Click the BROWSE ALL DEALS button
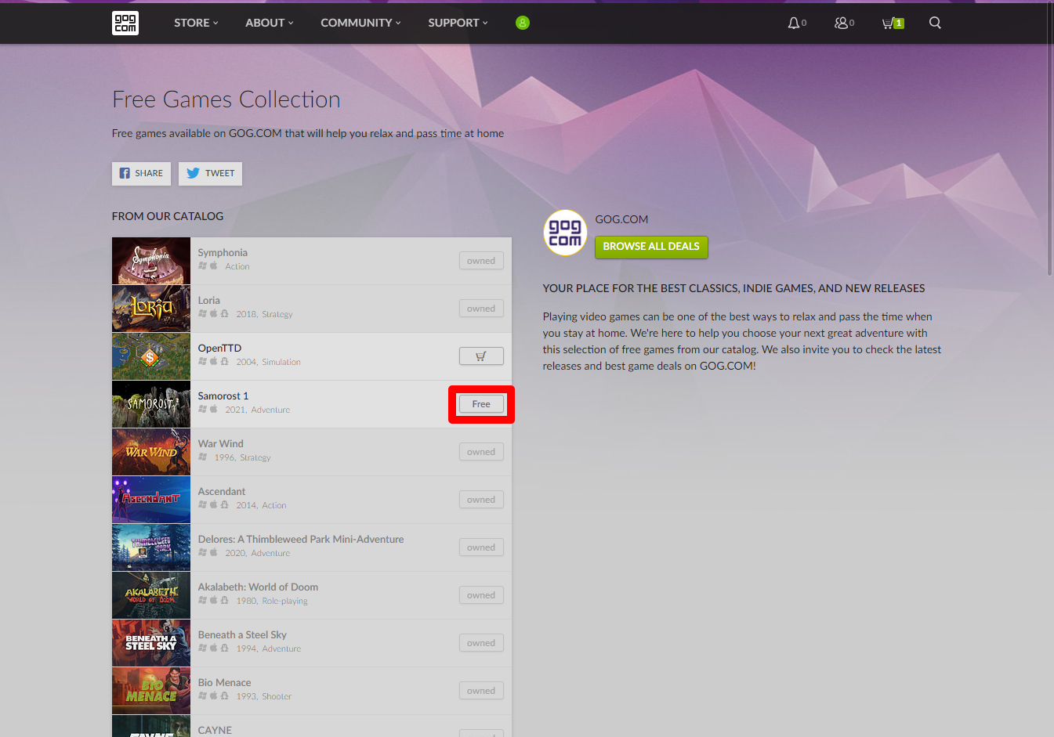The width and height of the screenshot is (1054, 737). click(x=651, y=247)
